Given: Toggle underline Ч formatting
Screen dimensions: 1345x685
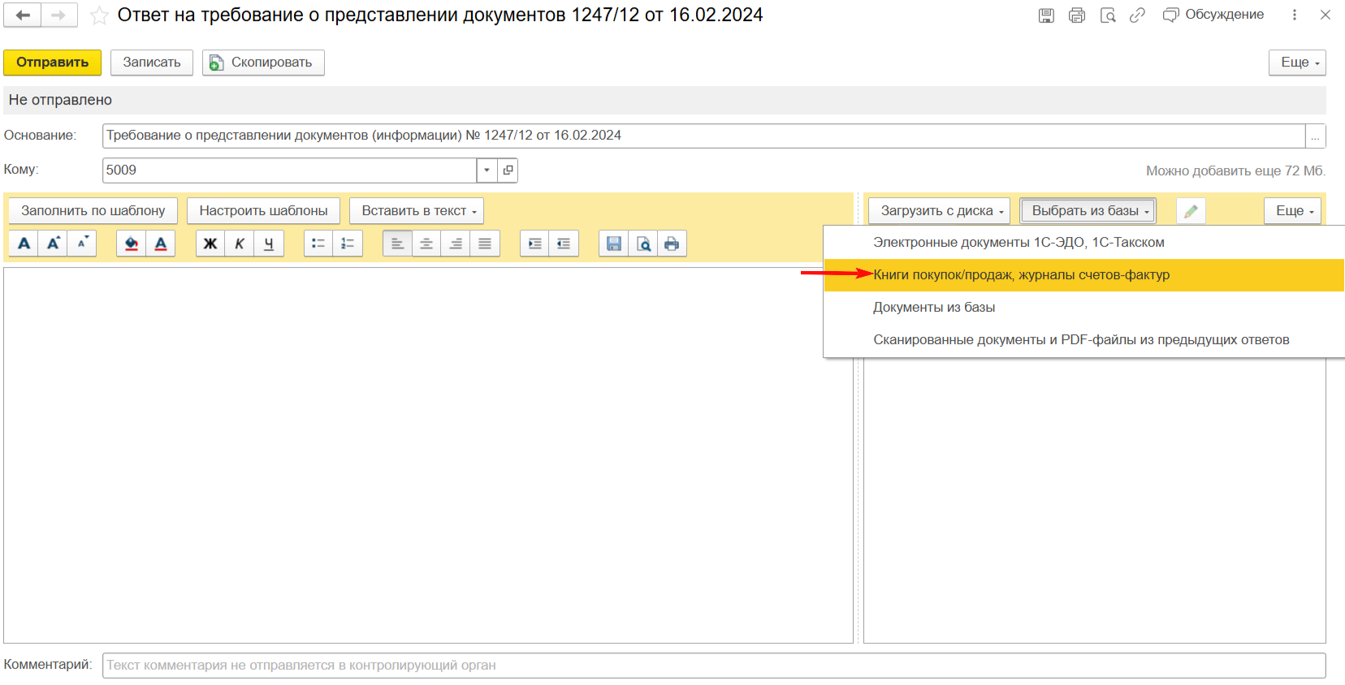Looking at the screenshot, I should [x=269, y=243].
